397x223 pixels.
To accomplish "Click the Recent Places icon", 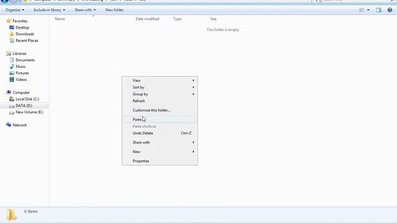I will (x=12, y=40).
